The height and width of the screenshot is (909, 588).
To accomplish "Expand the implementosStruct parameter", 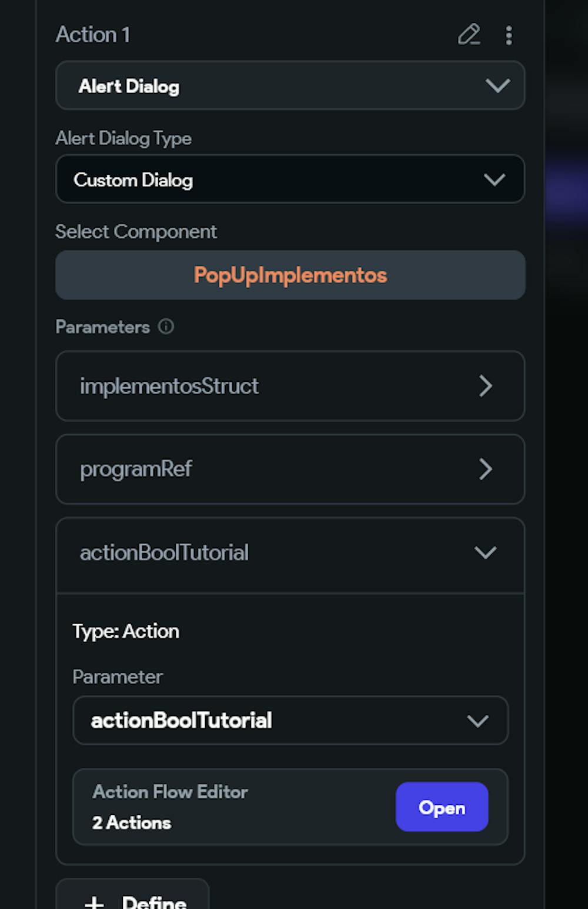I will coord(290,386).
